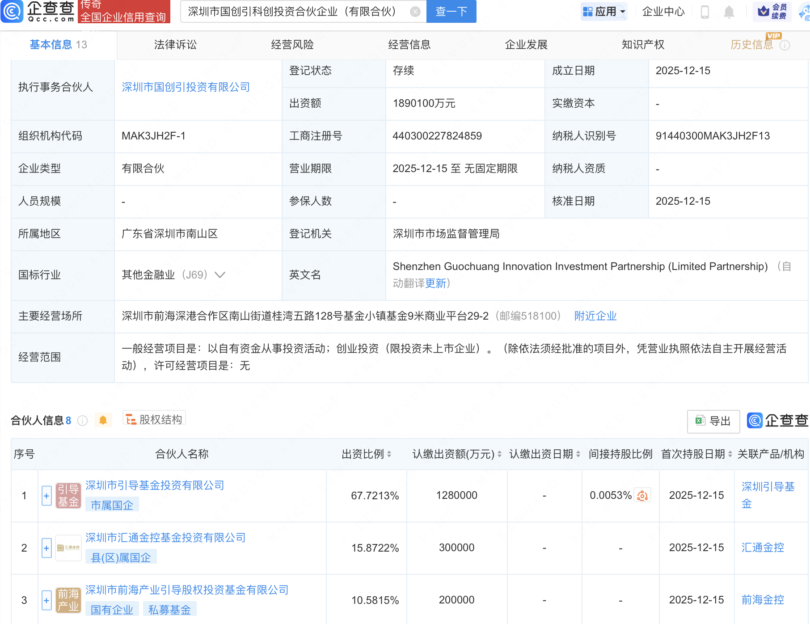This screenshot has width=810, height=624.
Task: Switch to the 法律诉讼 tab
Action: (175, 45)
